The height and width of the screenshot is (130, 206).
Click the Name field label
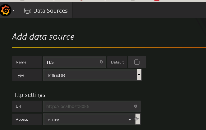(x=21, y=62)
